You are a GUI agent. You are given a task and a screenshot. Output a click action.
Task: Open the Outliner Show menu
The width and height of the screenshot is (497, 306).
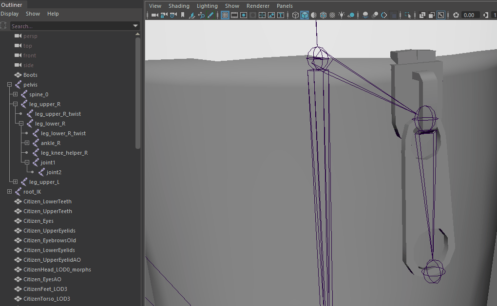(x=33, y=14)
